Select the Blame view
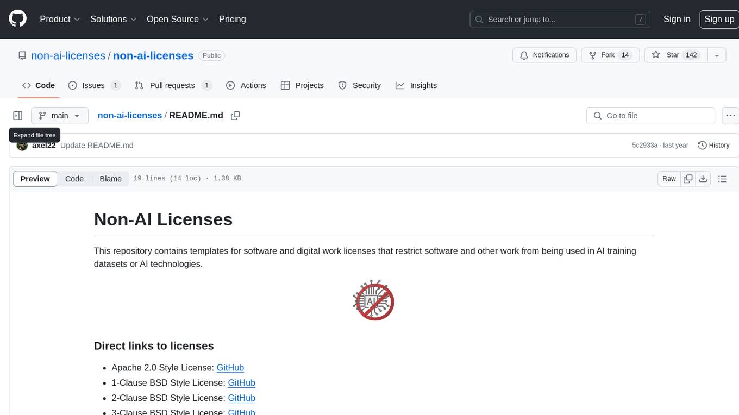The width and height of the screenshot is (739, 415). click(110, 179)
